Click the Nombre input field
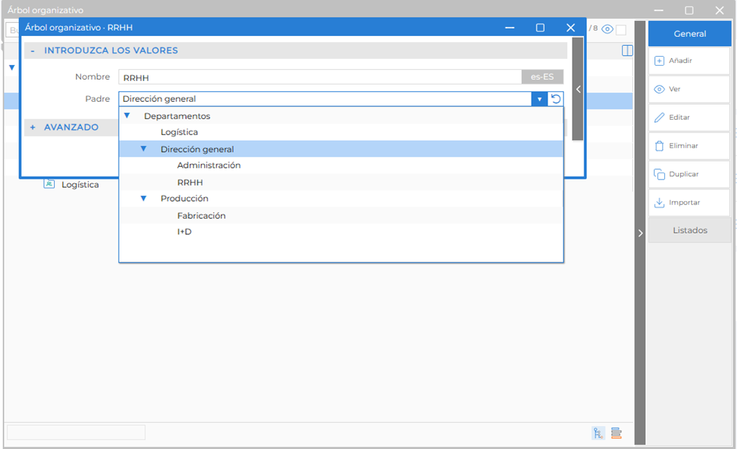Viewport: 737px width, 449px height. click(x=320, y=77)
